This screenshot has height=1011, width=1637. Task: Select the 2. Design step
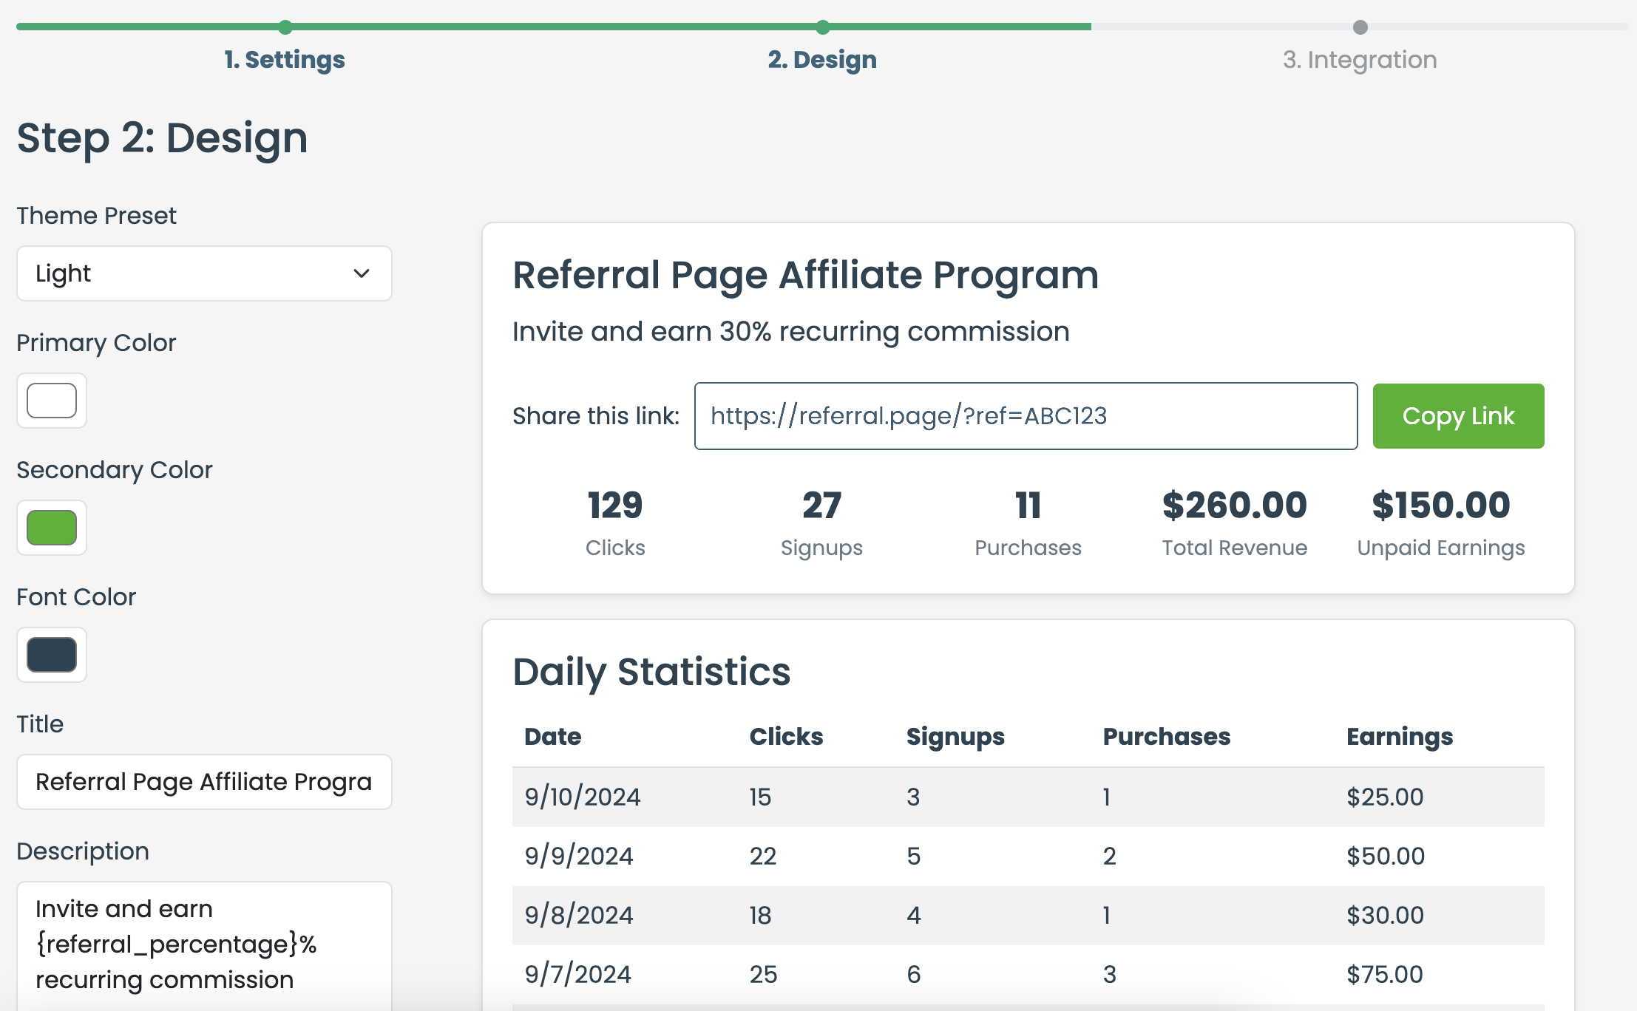[x=822, y=60]
